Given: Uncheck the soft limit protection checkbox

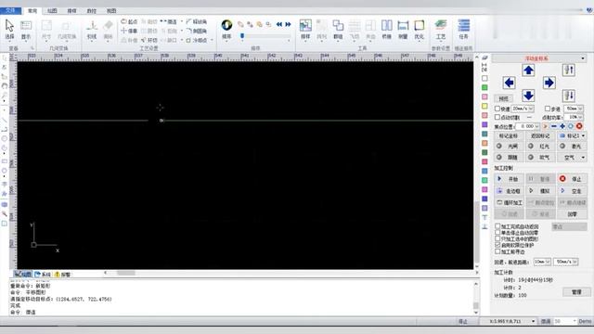Looking at the screenshot, I should point(497,245).
